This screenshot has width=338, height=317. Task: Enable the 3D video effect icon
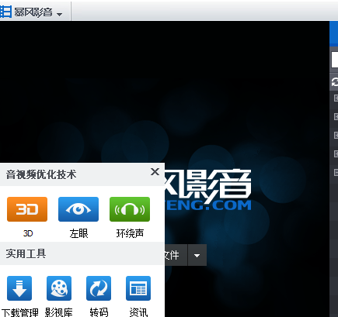27,209
